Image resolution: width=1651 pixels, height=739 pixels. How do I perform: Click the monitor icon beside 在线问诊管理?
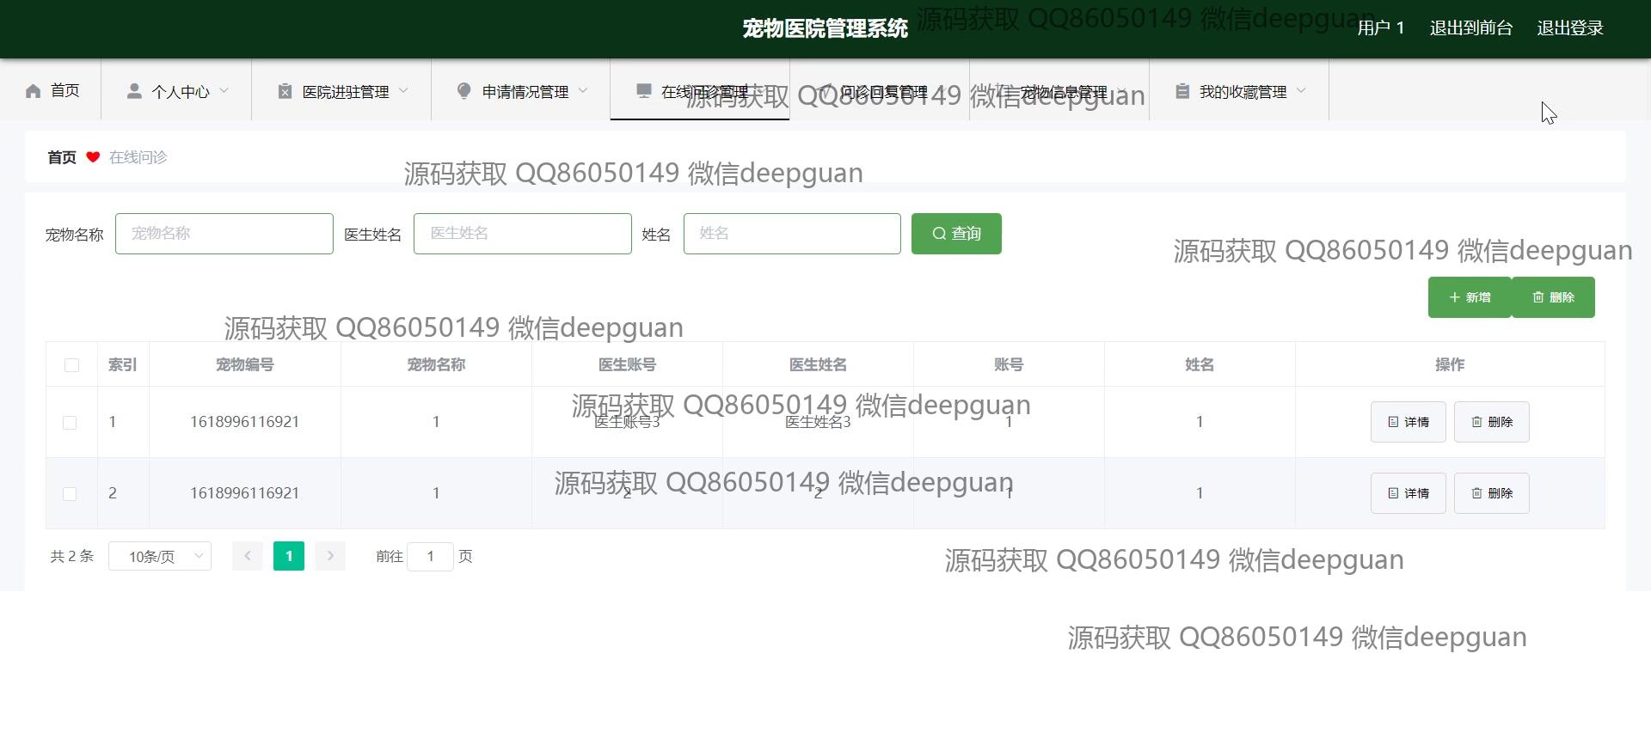point(643,91)
